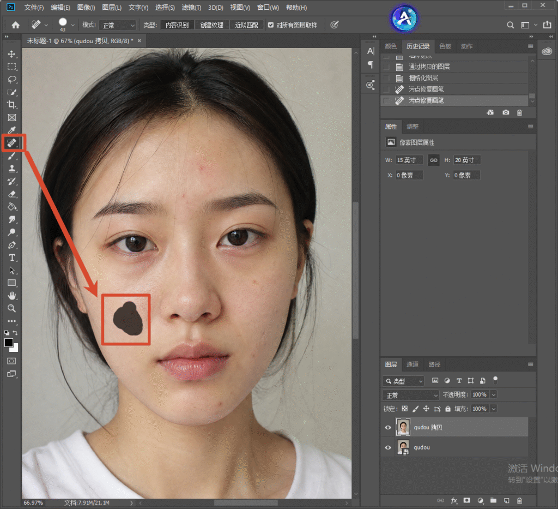Select the Clone Stamp tool

click(x=12, y=169)
